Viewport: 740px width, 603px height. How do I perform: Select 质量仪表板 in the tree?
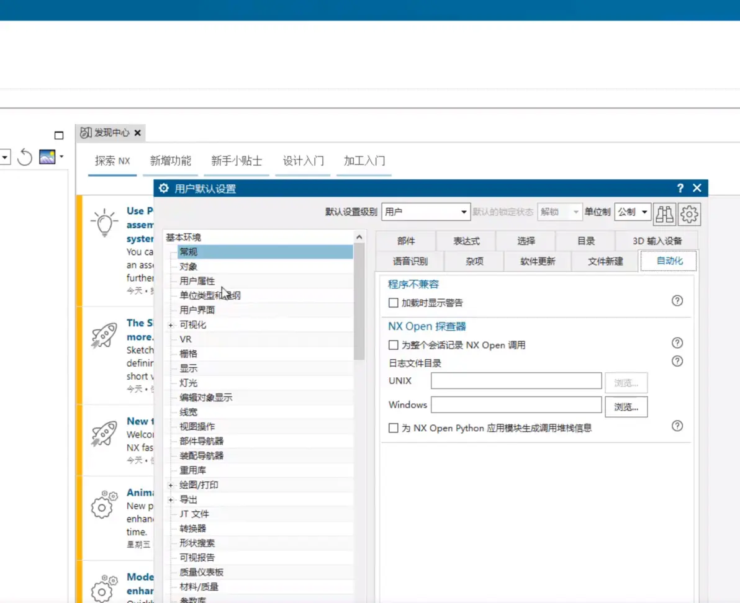click(x=202, y=573)
